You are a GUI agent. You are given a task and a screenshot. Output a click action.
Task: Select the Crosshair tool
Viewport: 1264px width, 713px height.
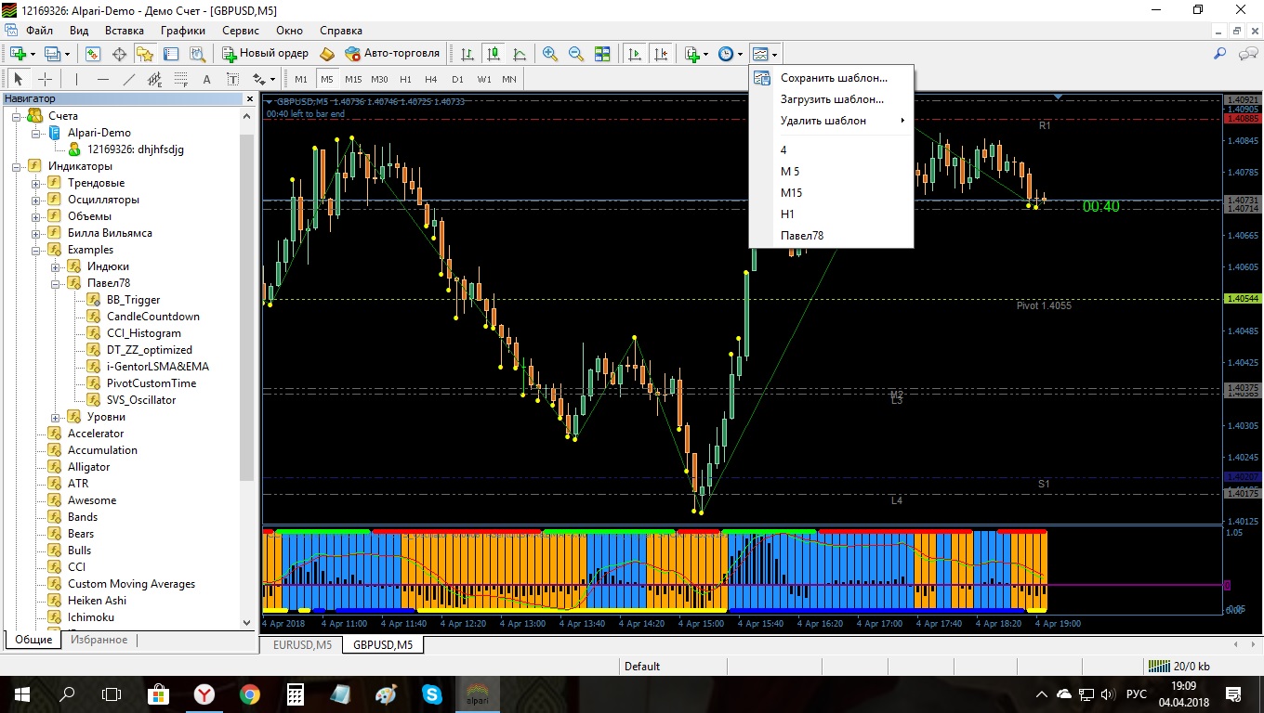click(45, 79)
